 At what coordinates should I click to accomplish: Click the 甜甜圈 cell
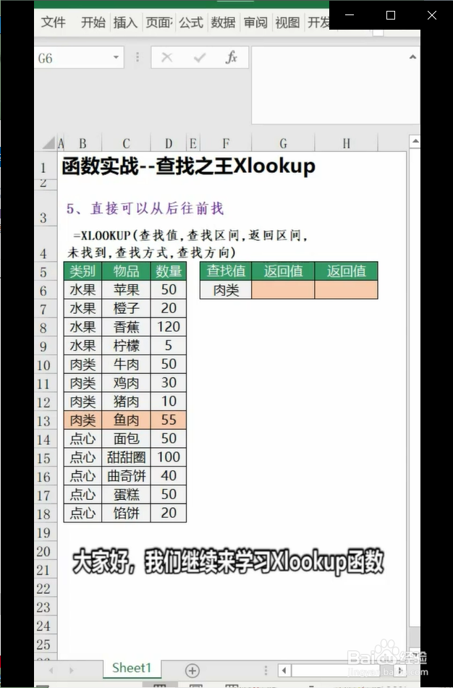pos(126,457)
